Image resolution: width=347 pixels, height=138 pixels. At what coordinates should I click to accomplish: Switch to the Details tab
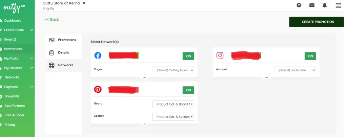(x=63, y=52)
